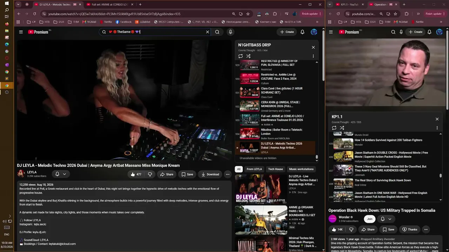Viewport: 449px width, 252px height.
Task: Close the N1GHTBASS DR!P playlist panel
Action: pos(313,47)
